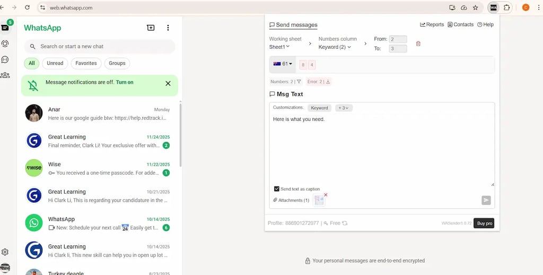Image resolution: width=543 pixels, height=275 pixels.
Task: Toggle Send text as caption checkbox
Action: coord(276,189)
